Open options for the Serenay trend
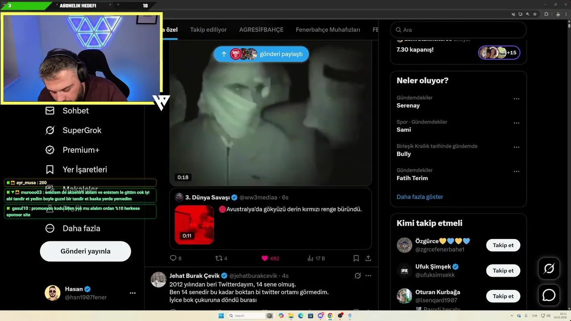571x321 pixels. coord(516,99)
